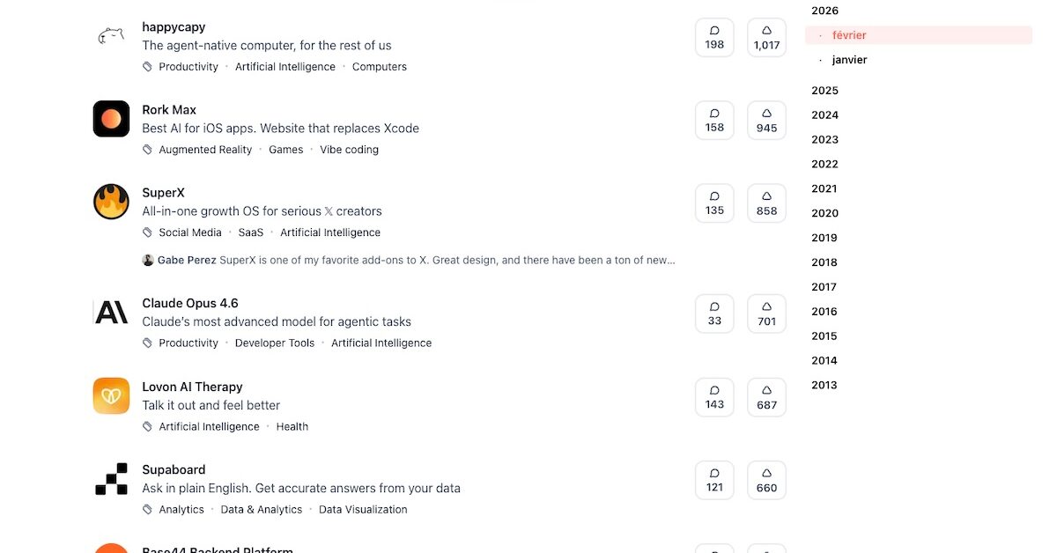Open the Claude Opus 4.6 Anthropic logo
This screenshot has height=553, width=1057.
[111, 312]
